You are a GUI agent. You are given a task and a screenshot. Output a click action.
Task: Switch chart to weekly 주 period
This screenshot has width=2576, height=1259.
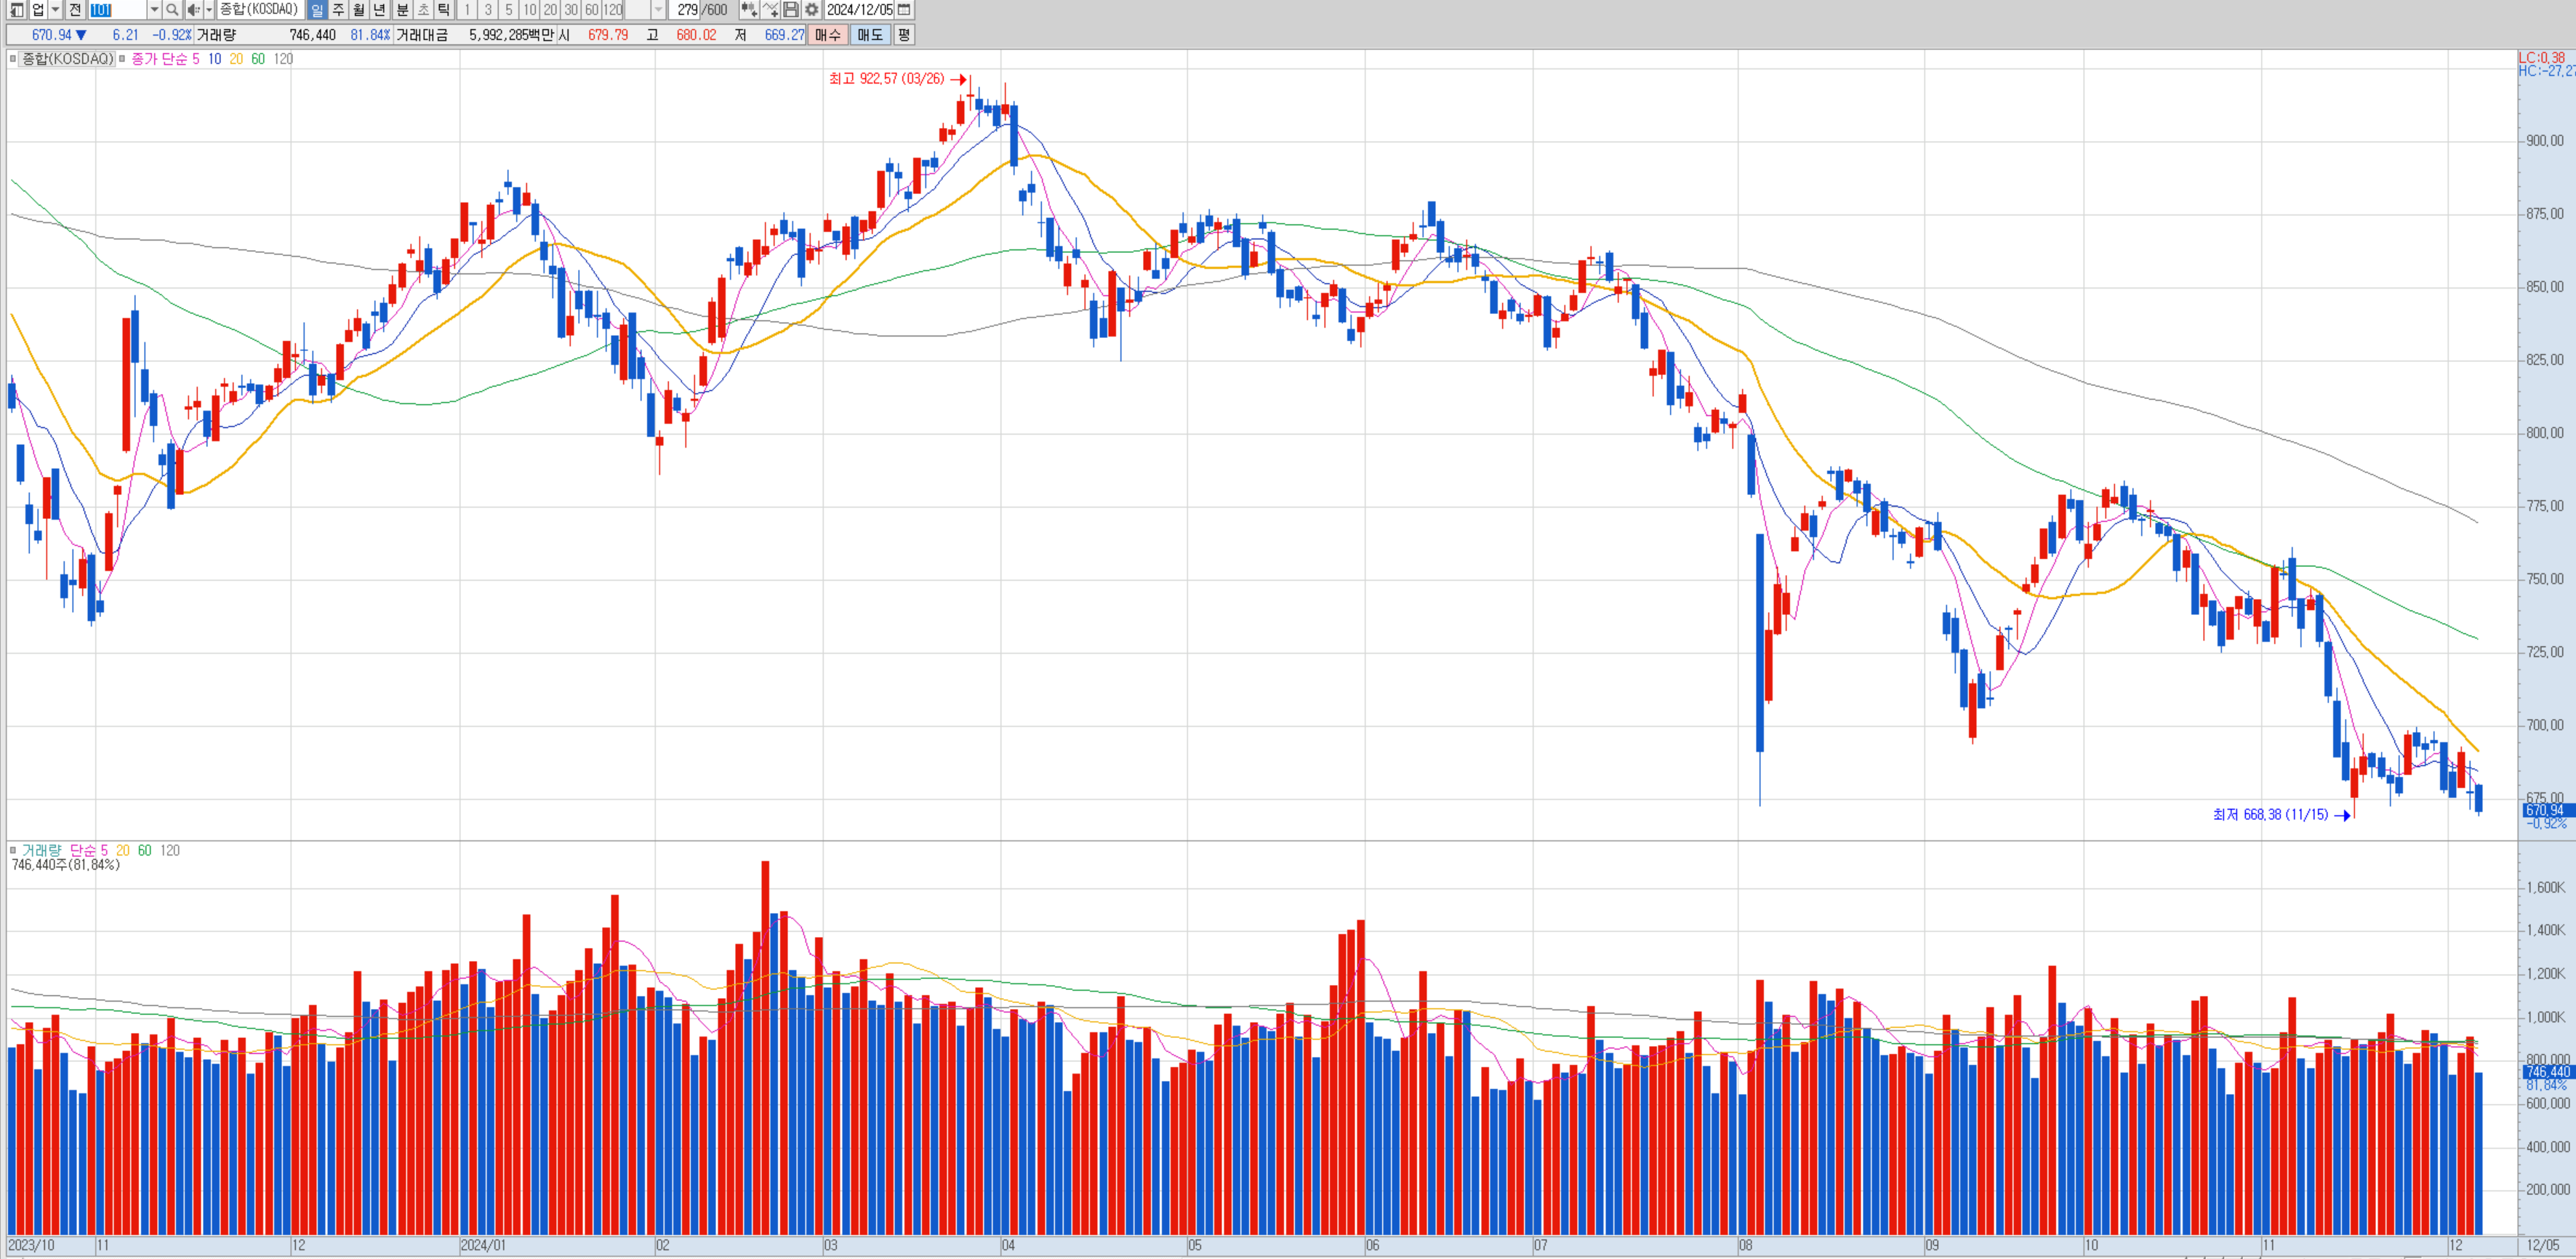(338, 10)
